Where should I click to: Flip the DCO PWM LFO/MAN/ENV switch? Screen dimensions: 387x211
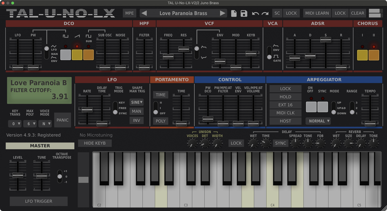tap(46, 52)
